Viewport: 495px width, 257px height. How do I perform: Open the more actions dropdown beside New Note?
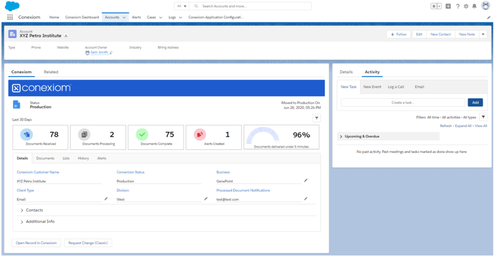(x=483, y=34)
